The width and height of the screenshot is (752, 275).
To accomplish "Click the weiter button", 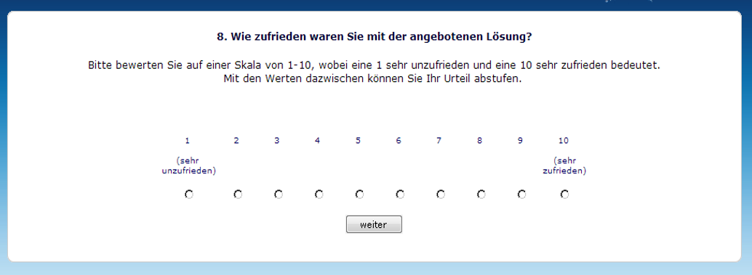I will point(374,225).
